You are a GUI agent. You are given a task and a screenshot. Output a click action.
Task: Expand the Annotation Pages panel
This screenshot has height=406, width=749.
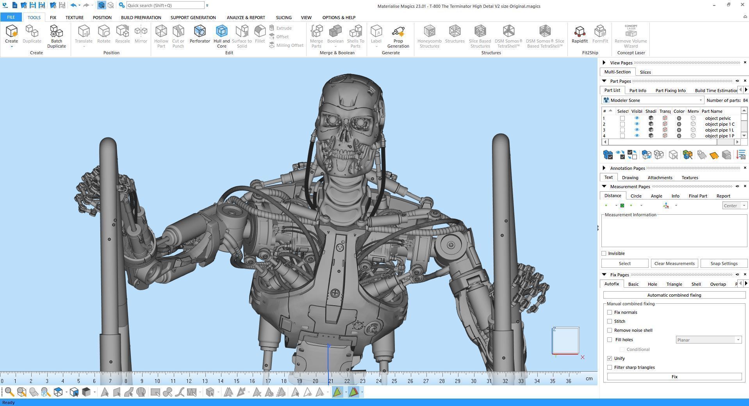tap(604, 168)
